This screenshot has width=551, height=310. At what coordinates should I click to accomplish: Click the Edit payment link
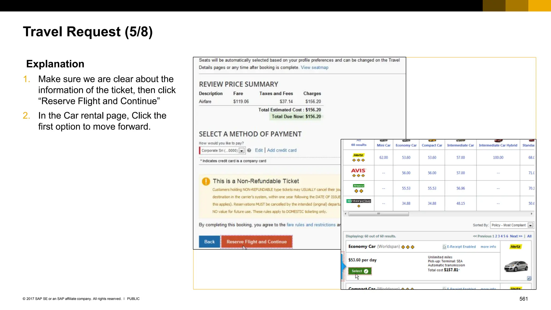point(259,150)
